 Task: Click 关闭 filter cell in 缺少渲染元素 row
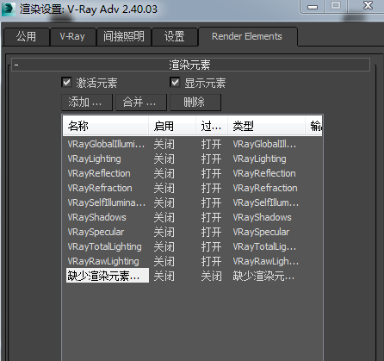click(211, 276)
